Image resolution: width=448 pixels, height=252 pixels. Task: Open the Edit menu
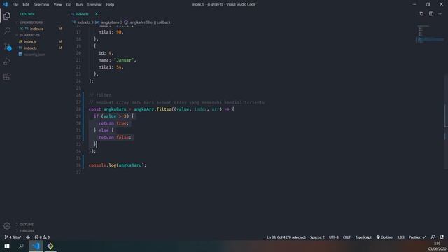[x=26, y=5]
